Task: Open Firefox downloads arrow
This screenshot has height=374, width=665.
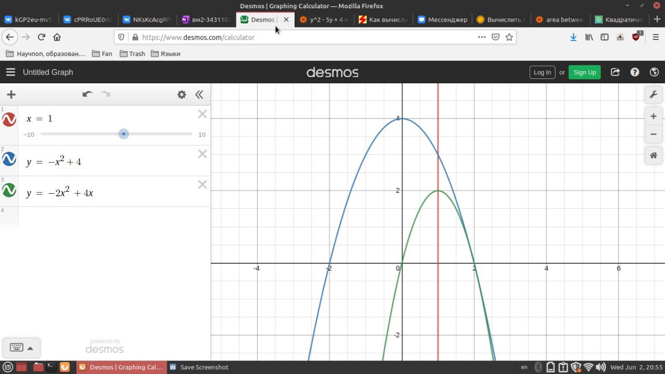Action: coord(574,37)
